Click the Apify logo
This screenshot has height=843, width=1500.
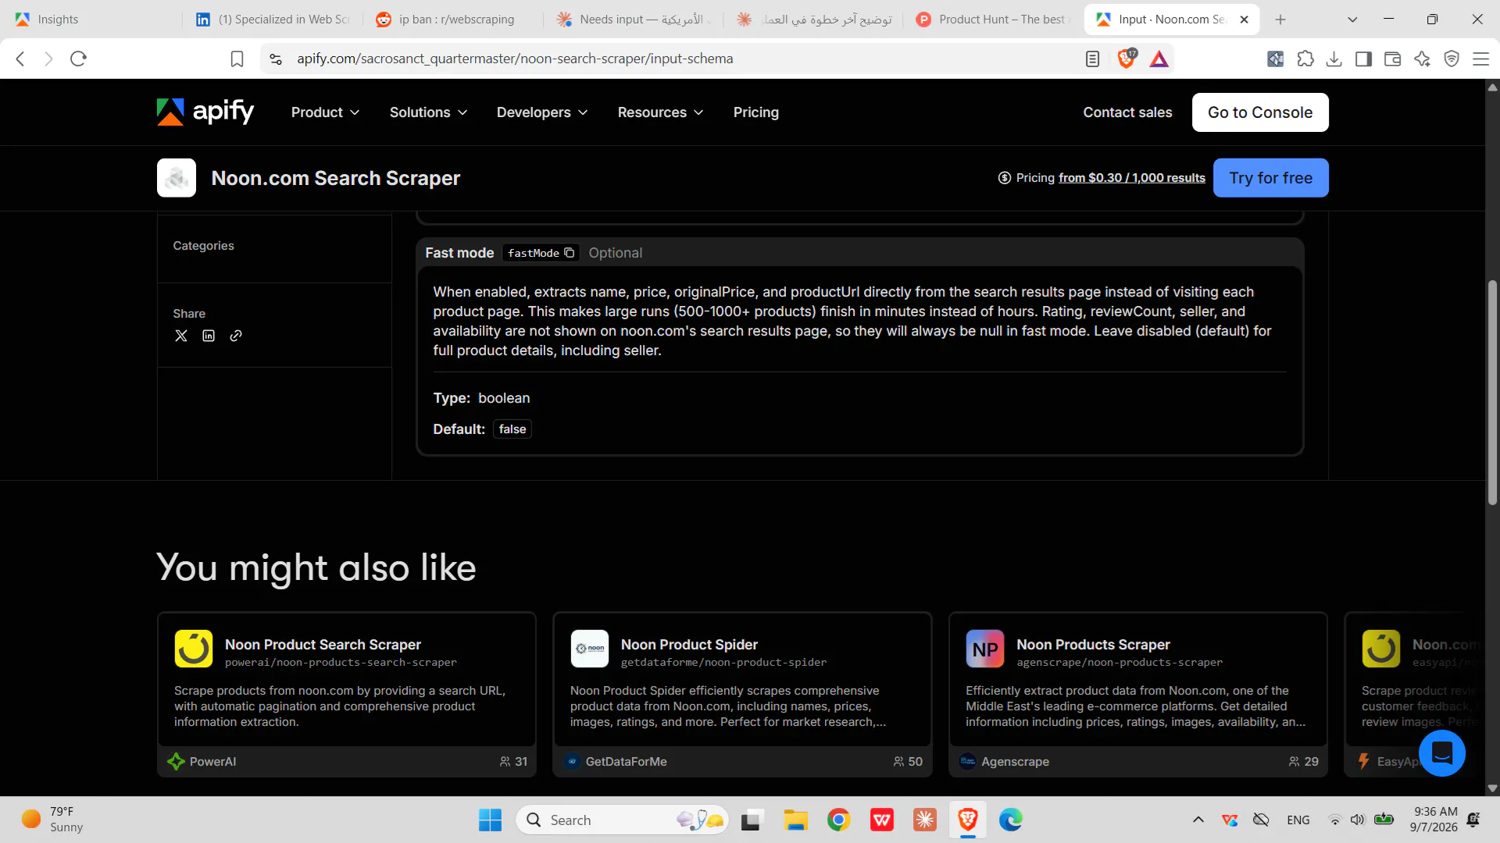[x=205, y=112]
